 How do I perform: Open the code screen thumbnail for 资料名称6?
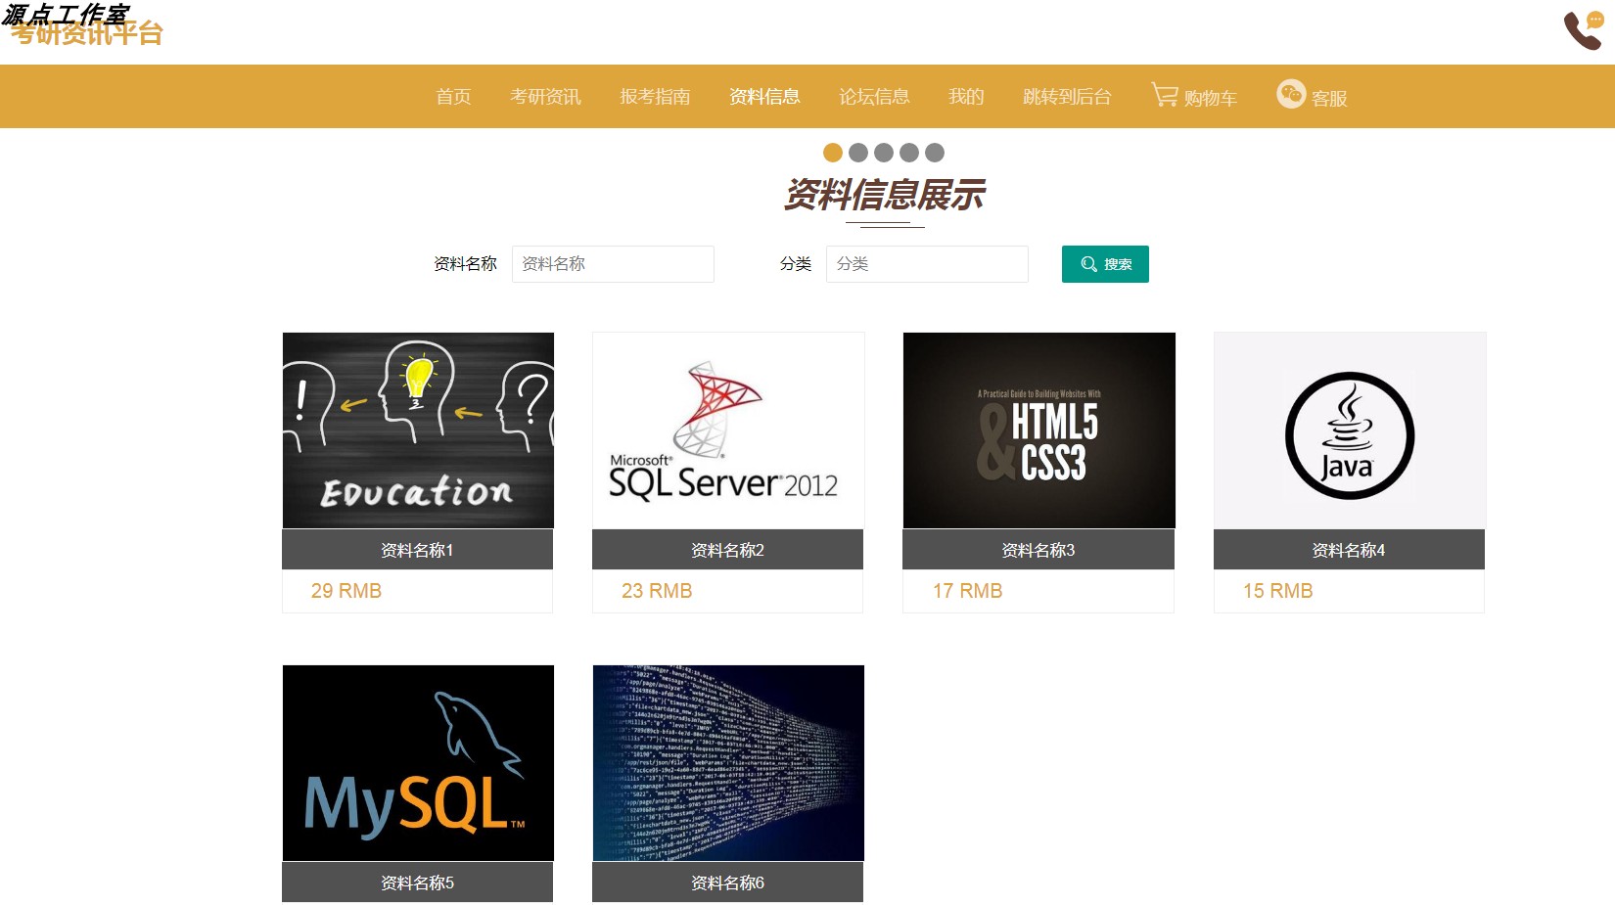pos(728,763)
